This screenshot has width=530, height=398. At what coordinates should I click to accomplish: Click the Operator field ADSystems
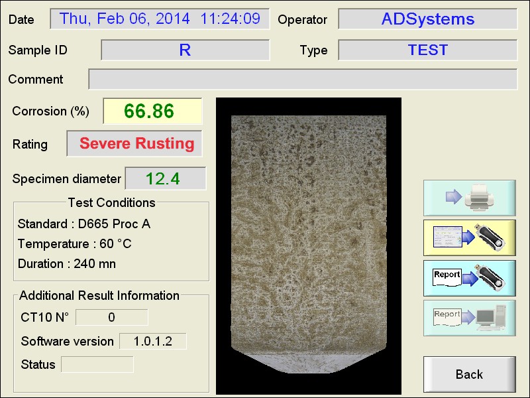tap(427, 19)
